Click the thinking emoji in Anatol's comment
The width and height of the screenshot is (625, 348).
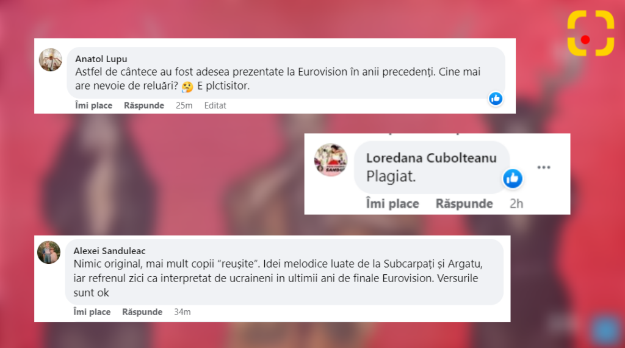pyautogui.click(x=187, y=87)
